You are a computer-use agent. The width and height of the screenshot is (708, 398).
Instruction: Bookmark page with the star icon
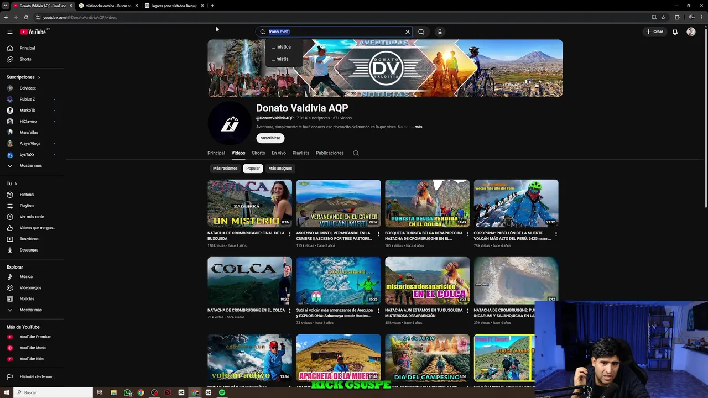663,17
